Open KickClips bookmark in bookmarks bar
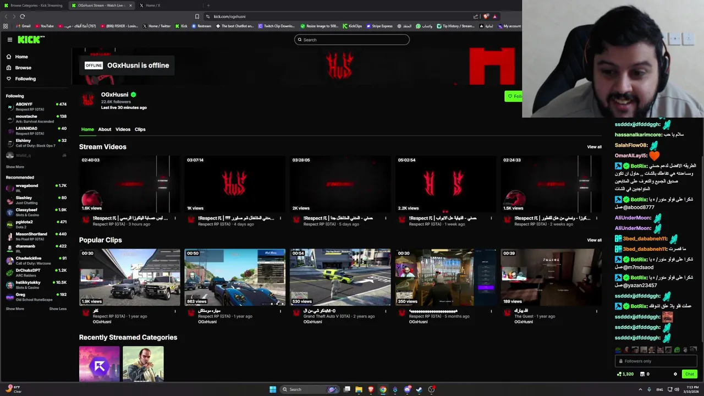 [x=352, y=26]
